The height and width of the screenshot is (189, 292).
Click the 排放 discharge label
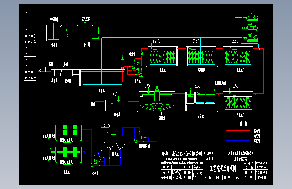pos(93,104)
